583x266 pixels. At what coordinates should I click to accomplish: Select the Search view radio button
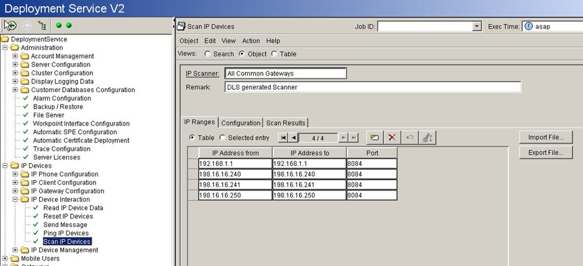208,54
